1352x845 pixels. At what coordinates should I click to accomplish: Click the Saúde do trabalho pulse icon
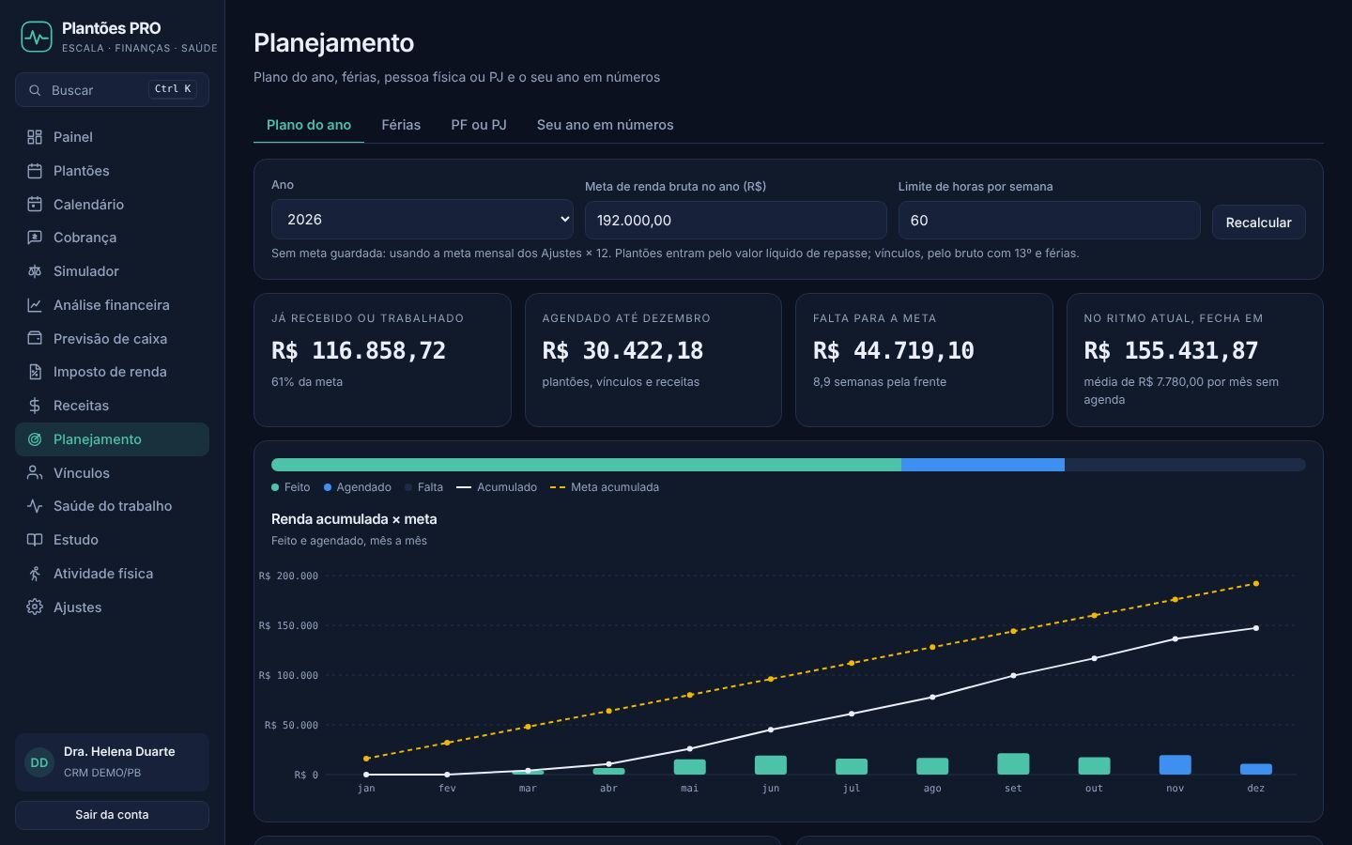pyautogui.click(x=35, y=506)
